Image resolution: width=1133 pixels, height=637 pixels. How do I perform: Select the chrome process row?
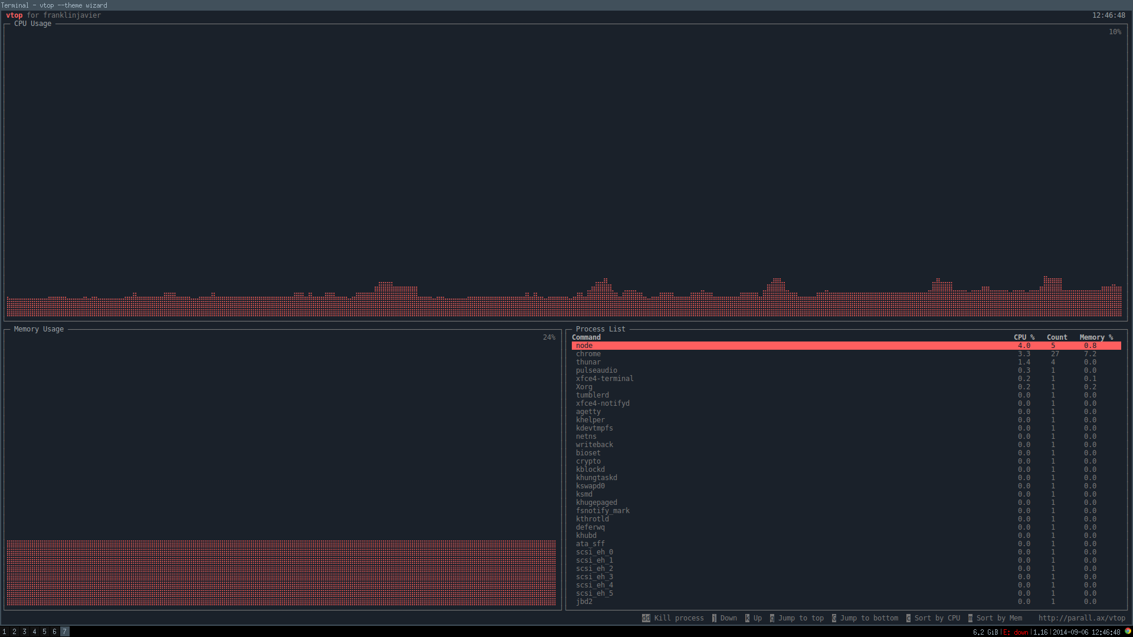click(588, 354)
